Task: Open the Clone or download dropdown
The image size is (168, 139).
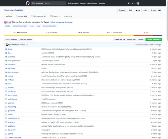Action: [x=154, y=39]
